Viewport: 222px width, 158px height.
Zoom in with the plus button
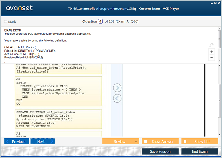pos(212,52)
